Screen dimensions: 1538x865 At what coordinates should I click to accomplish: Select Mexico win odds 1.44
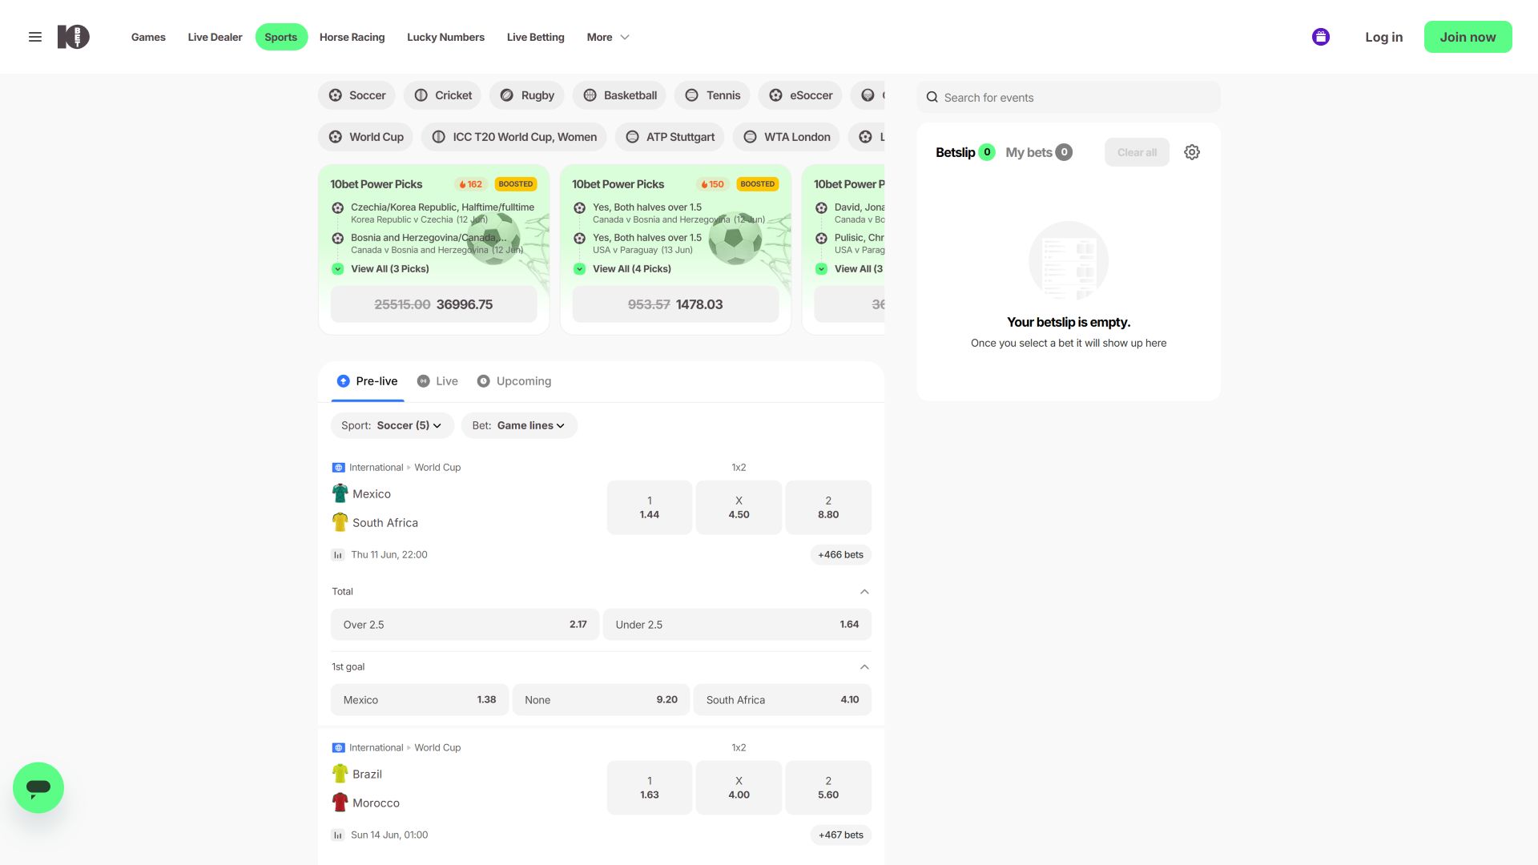pos(650,507)
